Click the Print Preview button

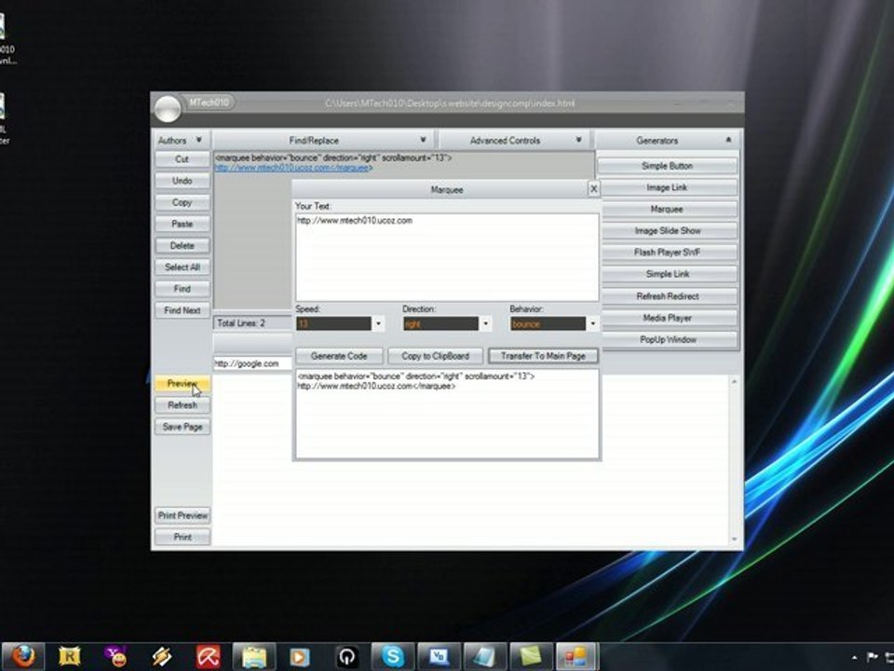point(183,515)
